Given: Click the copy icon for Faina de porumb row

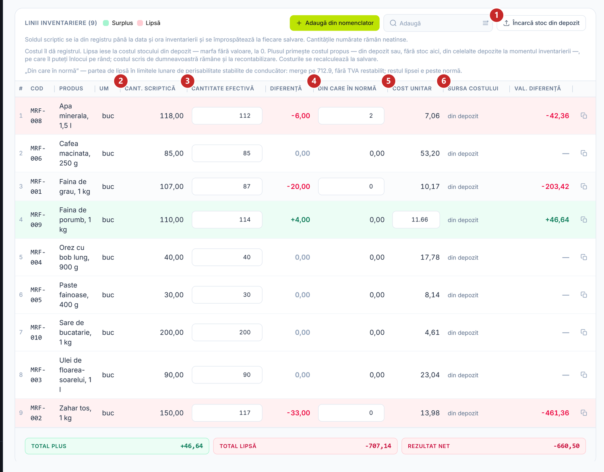Looking at the screenshot, I should (x=583, y=219).
